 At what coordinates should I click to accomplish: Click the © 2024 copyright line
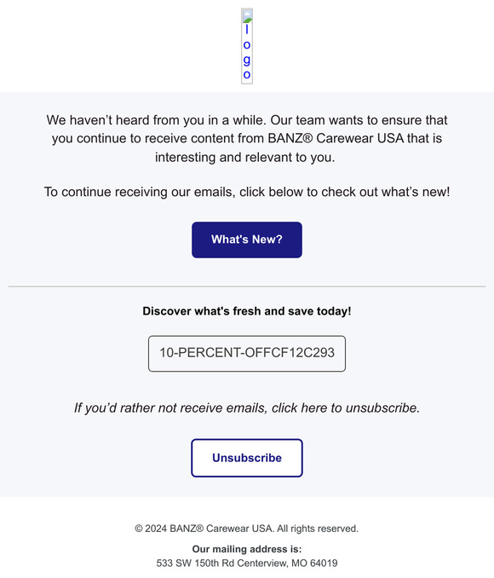click(247, 529)
